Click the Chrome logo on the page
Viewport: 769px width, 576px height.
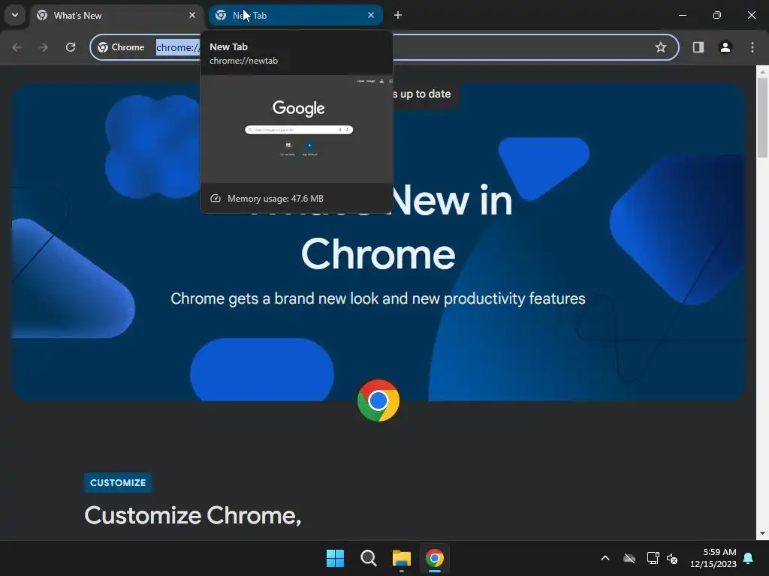[378, 400]
